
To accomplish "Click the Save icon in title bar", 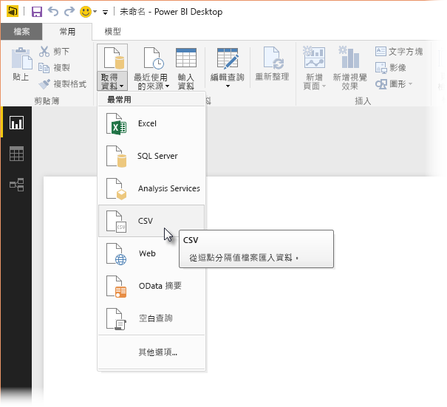I will pos(37,12).
